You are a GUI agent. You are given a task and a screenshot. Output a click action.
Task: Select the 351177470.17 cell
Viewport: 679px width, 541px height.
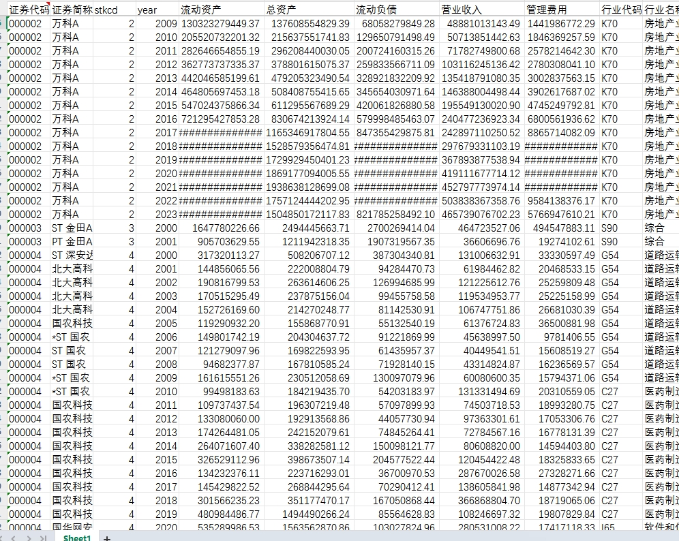309,501
